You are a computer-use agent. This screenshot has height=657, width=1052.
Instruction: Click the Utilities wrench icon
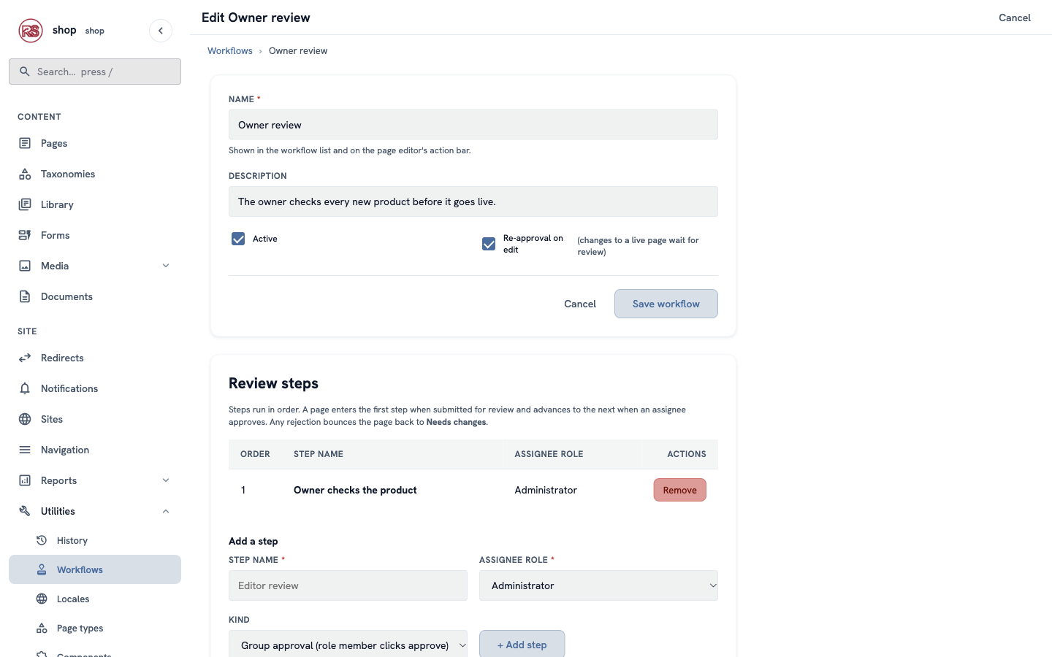pos(25,511)
